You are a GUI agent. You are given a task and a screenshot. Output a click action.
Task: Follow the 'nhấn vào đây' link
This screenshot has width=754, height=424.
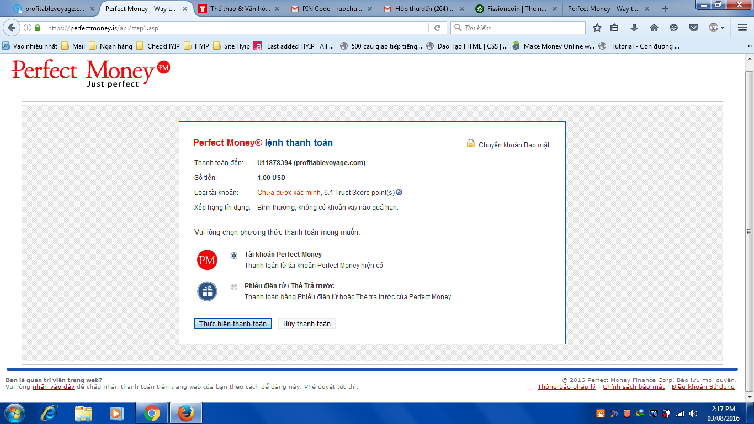54,387
